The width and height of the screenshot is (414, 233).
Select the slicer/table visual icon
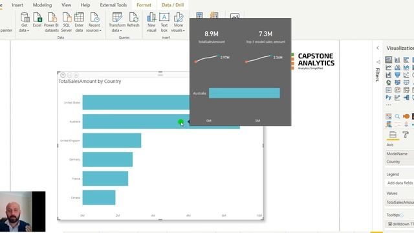pyautogui.click(x=406, y=90)
